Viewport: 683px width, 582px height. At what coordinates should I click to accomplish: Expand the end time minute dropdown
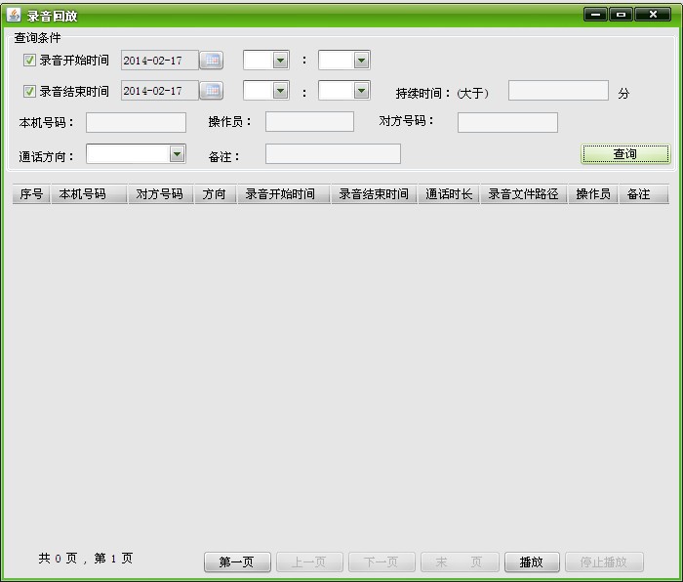pos(361,91)
